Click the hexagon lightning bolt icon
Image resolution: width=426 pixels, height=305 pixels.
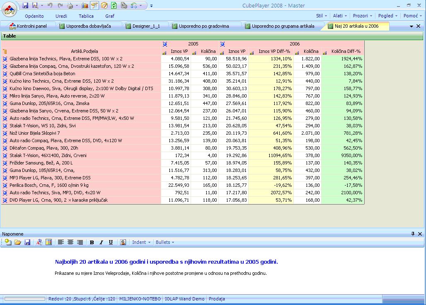104,5
